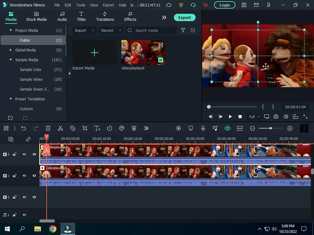
Task: Lock video track 3
Action: pos(15,154)
